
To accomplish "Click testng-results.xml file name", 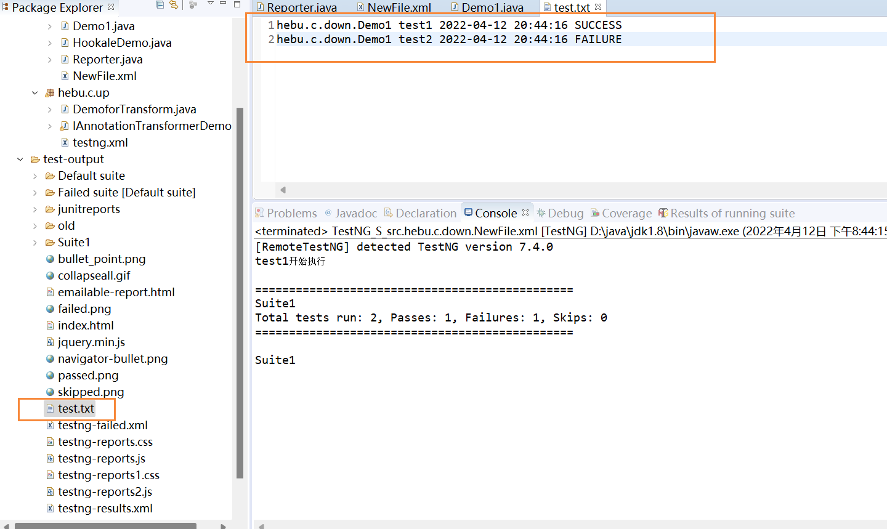I will click(x=105, y=509).
